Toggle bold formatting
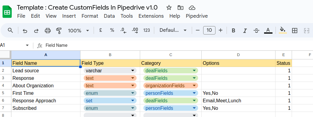Viewport: 313px width, 117px height. coord(233,31)
